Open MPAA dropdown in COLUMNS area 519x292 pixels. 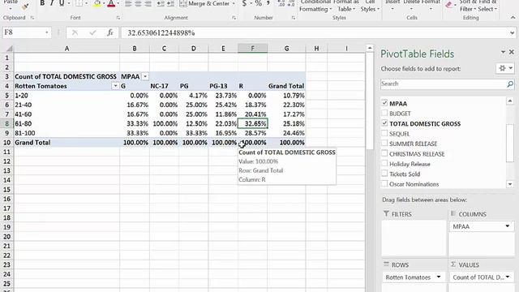pyautogui.click(x=508, y=226)
